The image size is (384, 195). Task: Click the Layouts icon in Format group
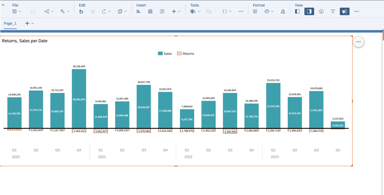[255, 11]
